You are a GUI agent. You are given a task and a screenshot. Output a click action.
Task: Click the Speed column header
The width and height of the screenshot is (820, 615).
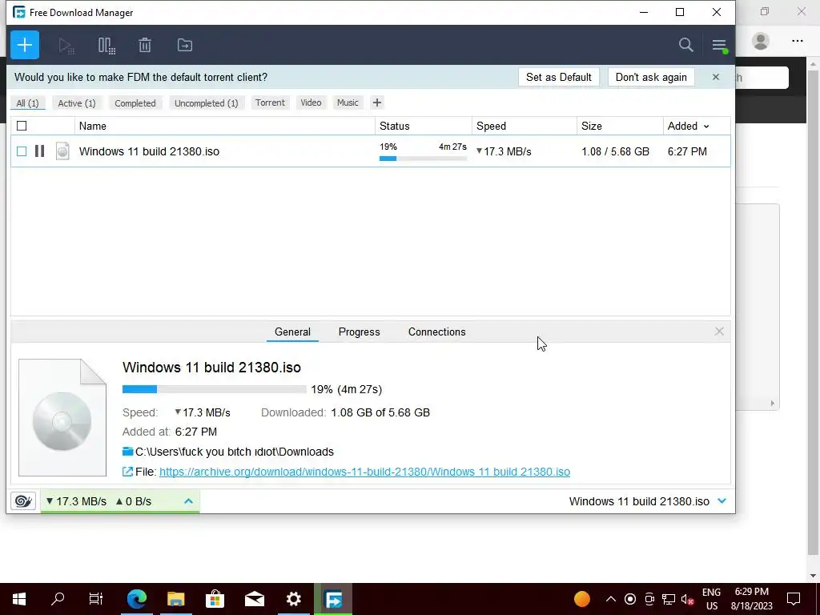(525, 126)
